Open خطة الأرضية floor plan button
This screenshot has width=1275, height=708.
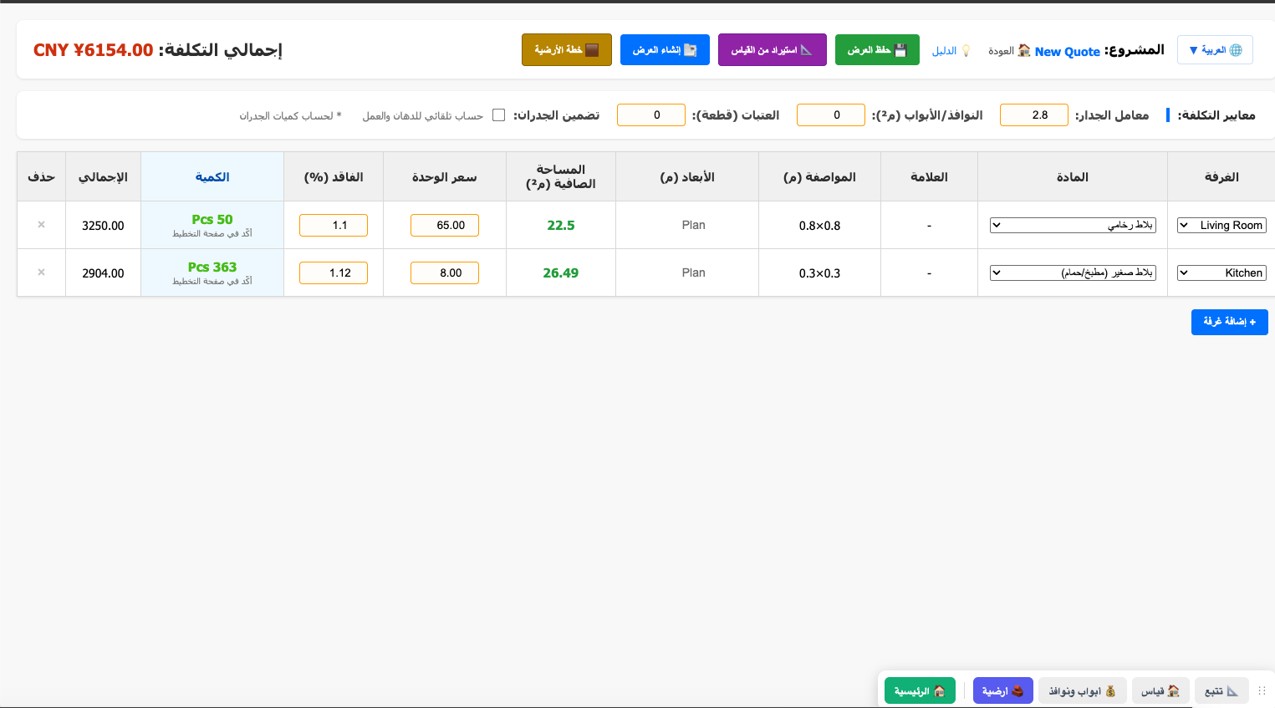click(567, 50)
